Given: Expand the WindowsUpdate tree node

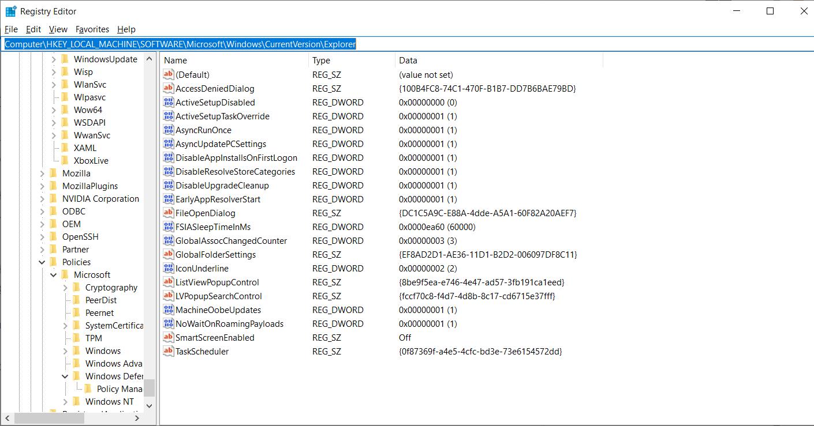Looking at the screenshot, I should point(54,59).
